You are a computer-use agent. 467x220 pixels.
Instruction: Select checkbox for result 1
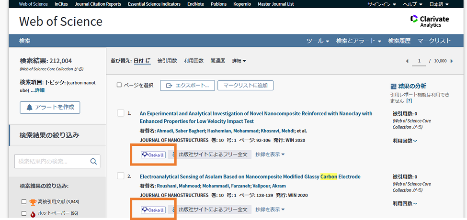(121, 113)
